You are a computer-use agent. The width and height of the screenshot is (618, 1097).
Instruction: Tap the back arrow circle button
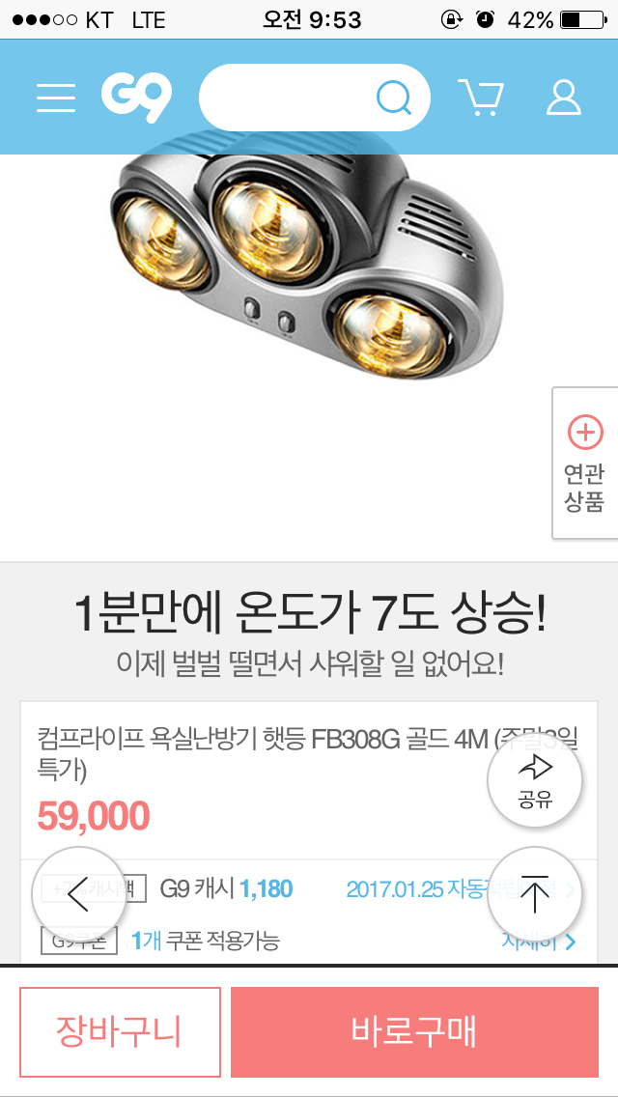tap(78, 895)
